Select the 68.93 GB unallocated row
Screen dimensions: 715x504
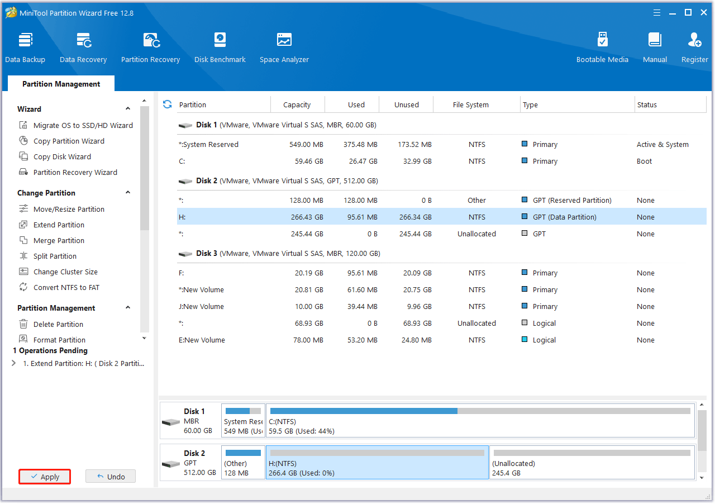441,323
